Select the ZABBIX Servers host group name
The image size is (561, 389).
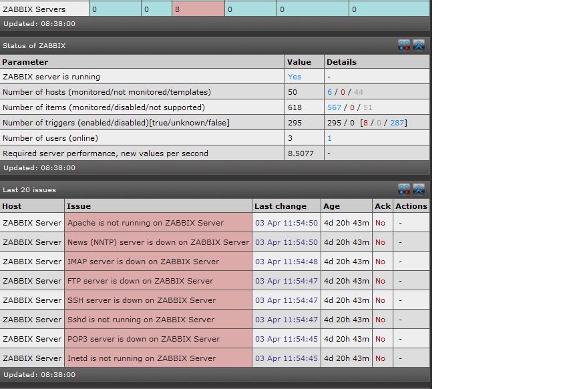coord(34,9)
